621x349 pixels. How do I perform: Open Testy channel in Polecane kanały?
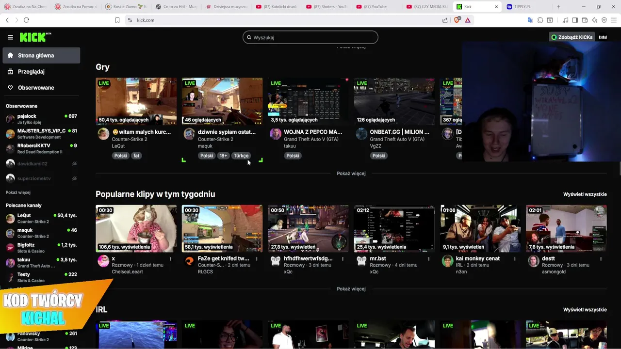point(41,277)
